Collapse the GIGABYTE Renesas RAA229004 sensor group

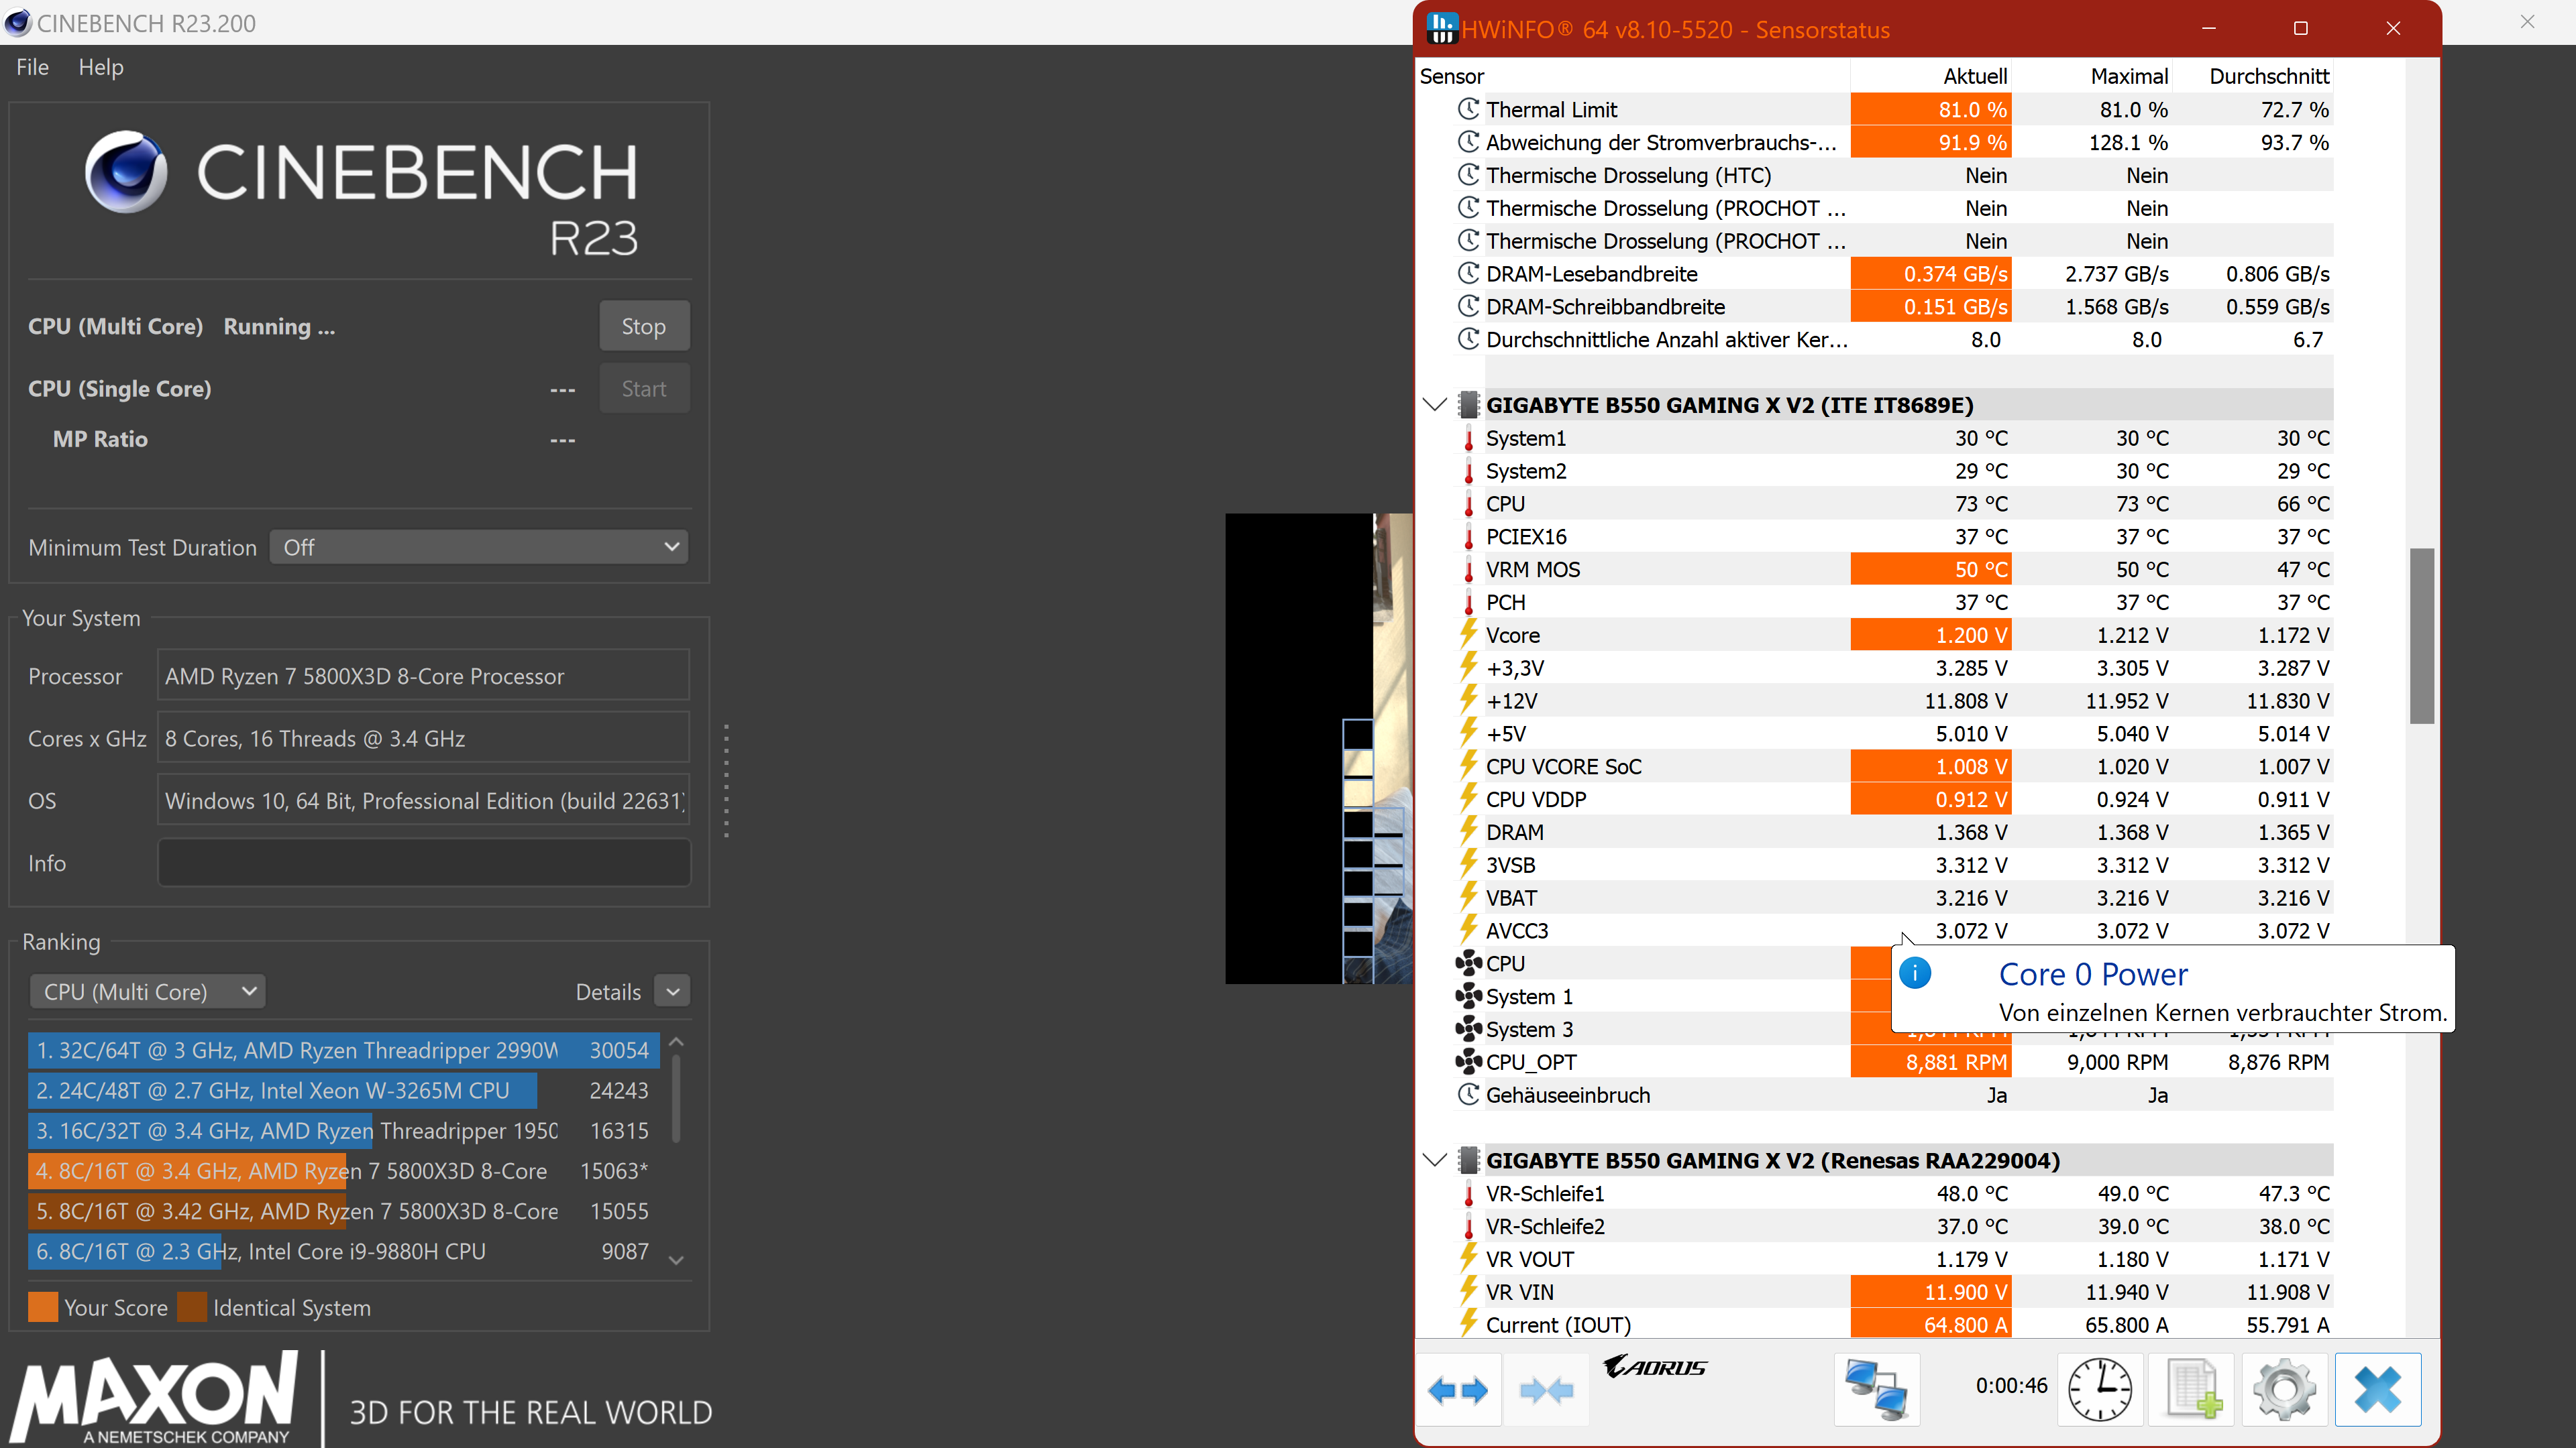1435,1160
